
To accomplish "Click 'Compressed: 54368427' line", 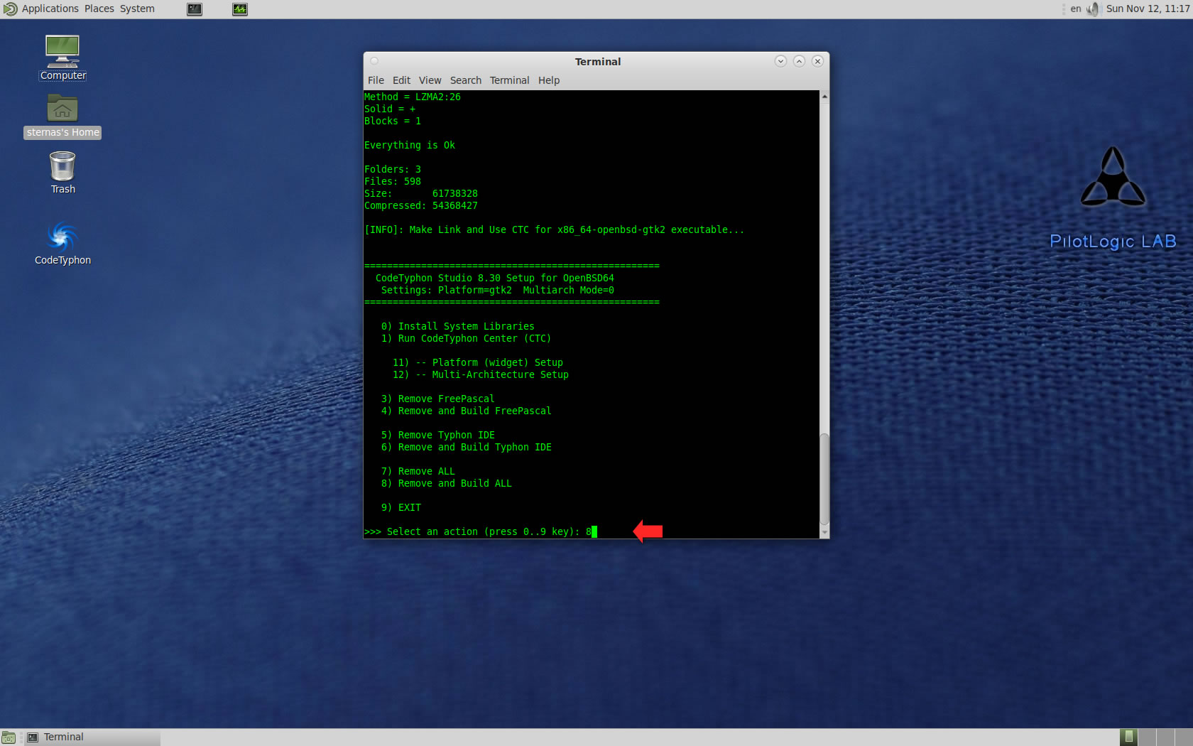I will [x=421, y=205].
